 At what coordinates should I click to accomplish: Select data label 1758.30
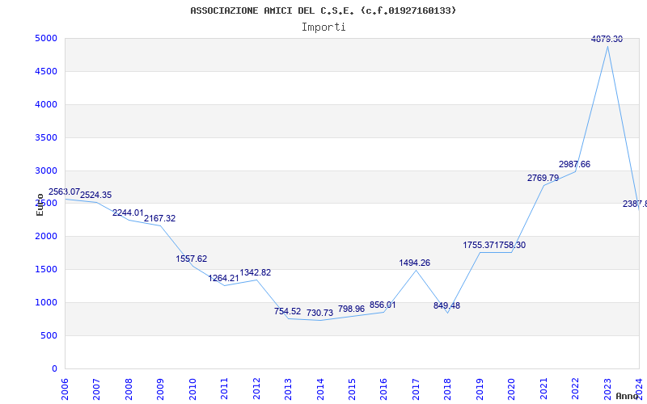tap(510, 246)
